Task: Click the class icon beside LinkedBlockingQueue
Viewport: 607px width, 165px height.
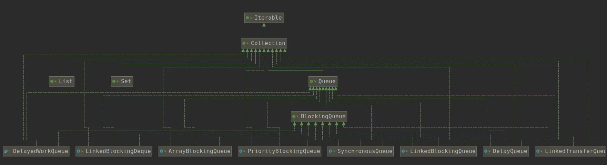Action: point(404,151)
